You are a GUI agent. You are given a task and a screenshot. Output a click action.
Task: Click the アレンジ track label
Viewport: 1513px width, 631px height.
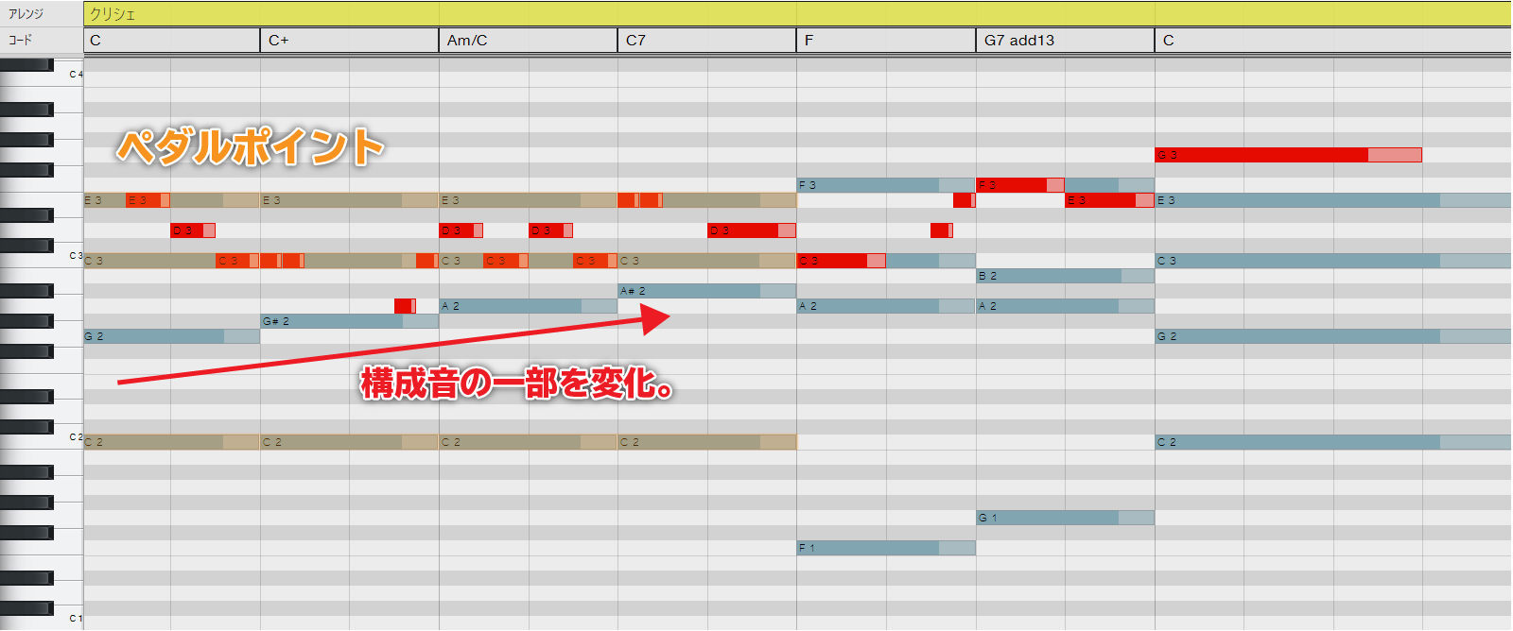click(26, 14)
